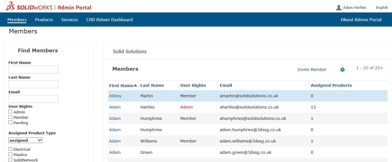Open the CAD Admin Dashboard tab
The width and height of the screenshot is (392, 162).
pyautogui.click(x=109, y=20)
